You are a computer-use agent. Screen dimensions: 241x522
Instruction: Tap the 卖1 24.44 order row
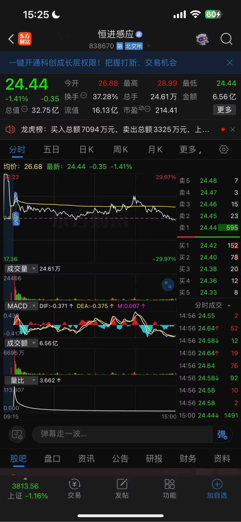pos(208,228)
